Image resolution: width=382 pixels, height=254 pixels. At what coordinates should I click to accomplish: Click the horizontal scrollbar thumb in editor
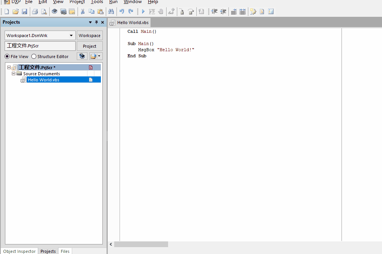click(141, 244)
